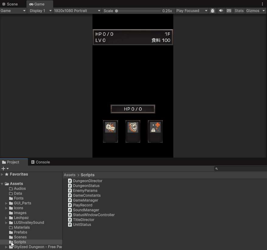The height and width of the screenshot is (250, 267).
Task: Click the plus add asset icon
Action: click(x=3, y=169)
